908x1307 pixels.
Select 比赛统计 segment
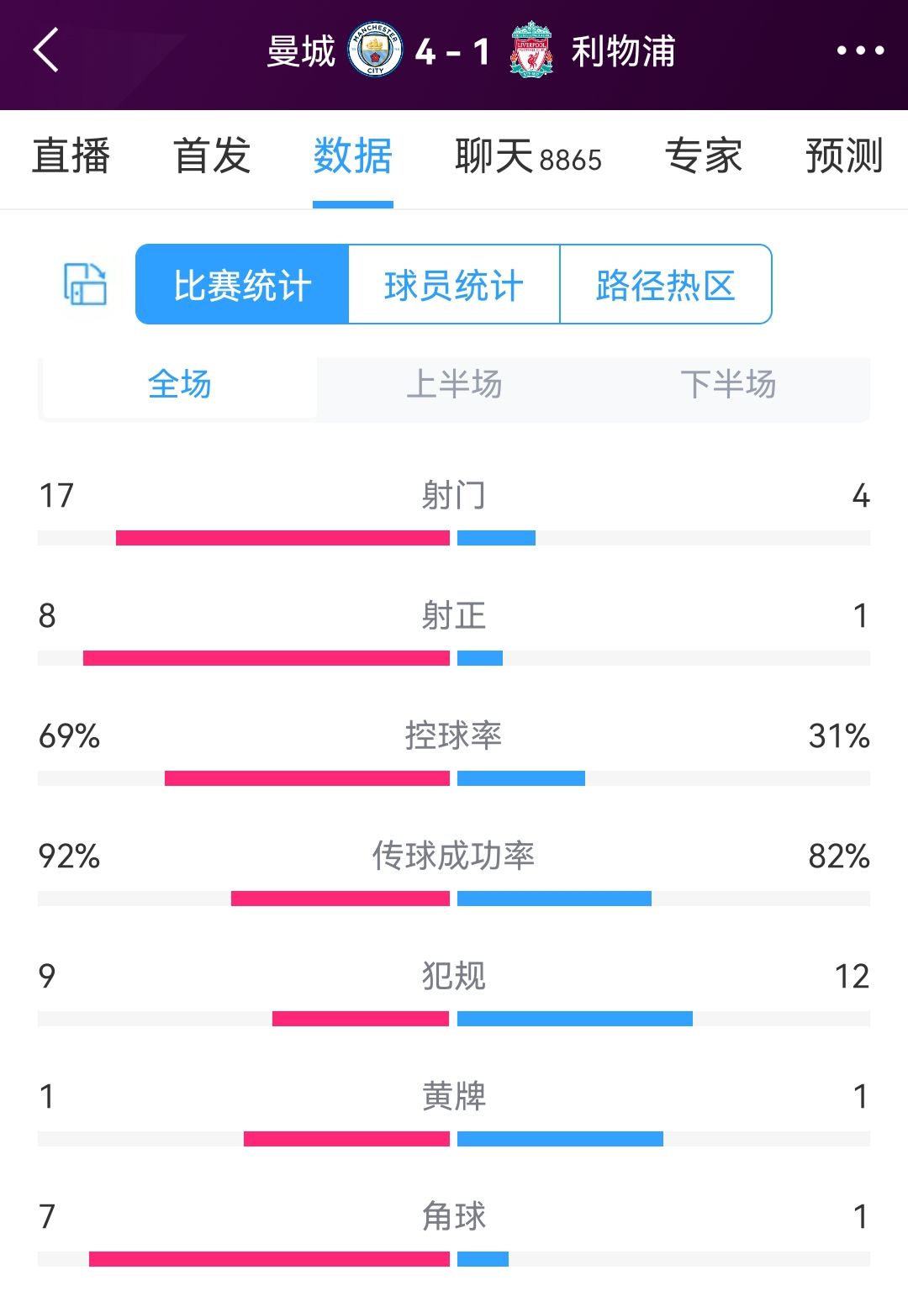tap(242, 285)
